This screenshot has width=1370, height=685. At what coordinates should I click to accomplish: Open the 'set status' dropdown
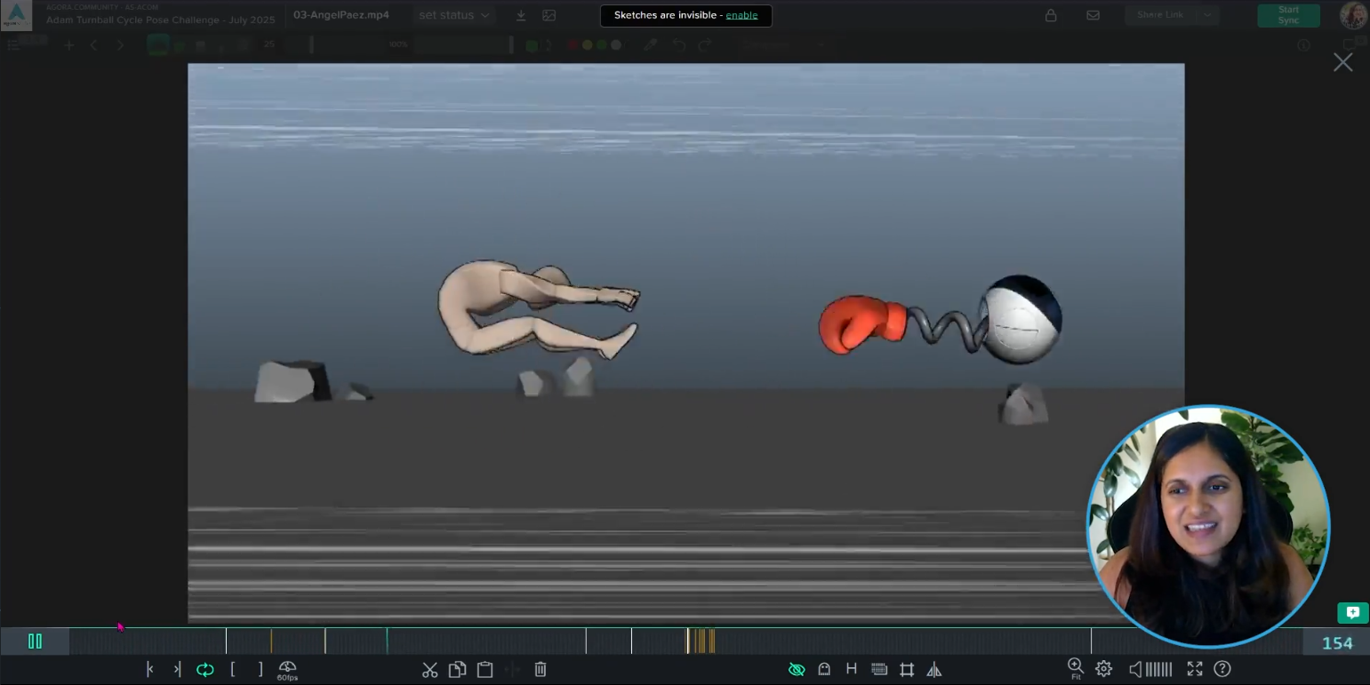pos(454,15)
